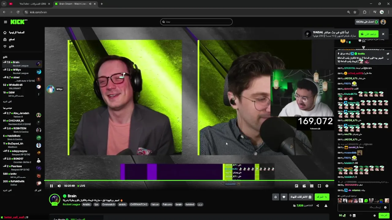Viewport: 392px width, 220px height.
Task: Open the pop-out player icon
Action: [x=296, y=186]
